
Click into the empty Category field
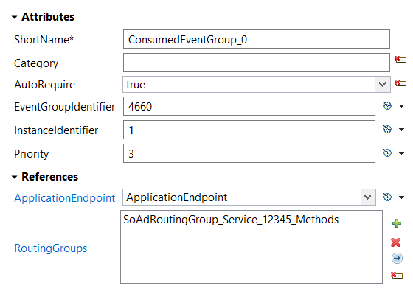[x=257, y=63]
